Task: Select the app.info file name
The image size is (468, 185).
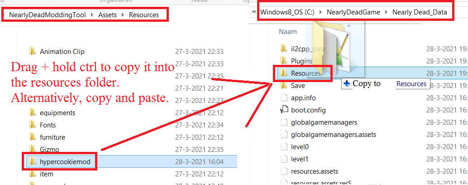Action: point(303,98)
